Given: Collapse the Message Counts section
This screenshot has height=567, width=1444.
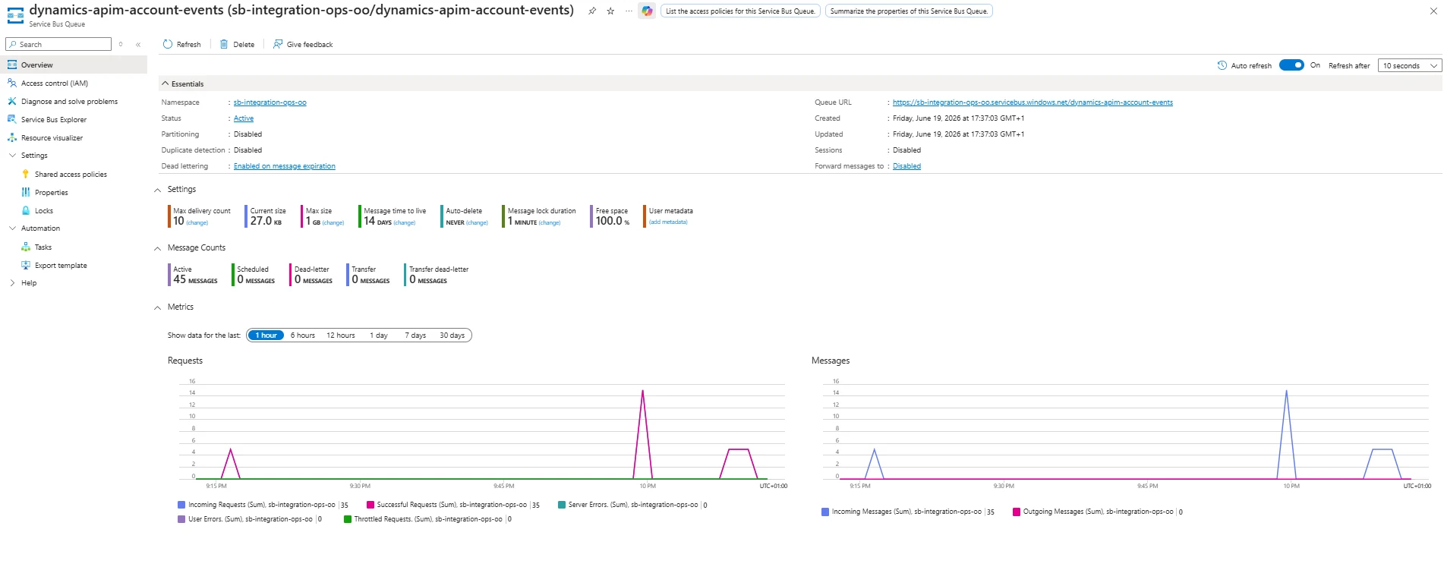Looking at the screenshot, I should pyautogui.click(x=158, y=248).
